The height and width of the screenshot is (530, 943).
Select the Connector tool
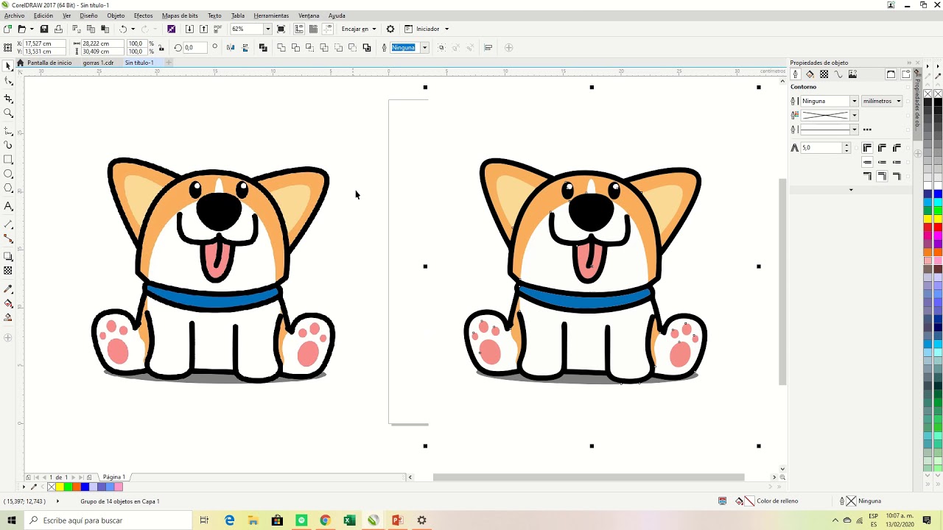point(8,239)
